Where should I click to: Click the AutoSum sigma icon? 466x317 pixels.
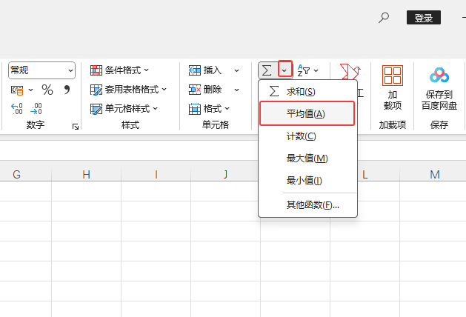267,70
